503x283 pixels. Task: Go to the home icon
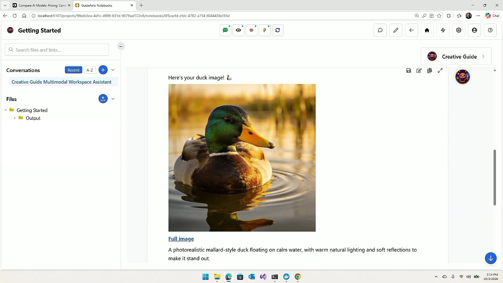(x=427, y=30)
